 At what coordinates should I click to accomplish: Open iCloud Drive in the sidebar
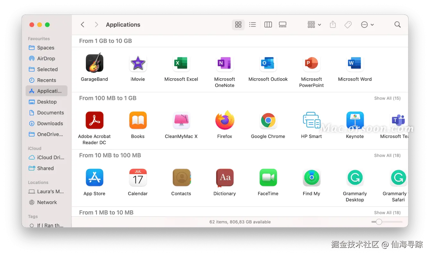(47, 157)
